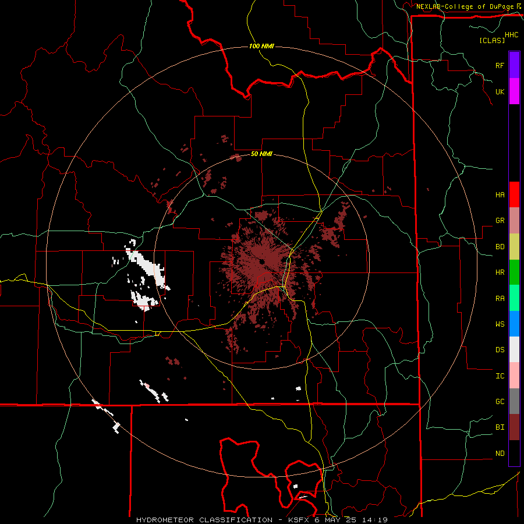Click the '14:19' timestamp text
This screenshot has width=524, height=524.
(x=375, y=520)
